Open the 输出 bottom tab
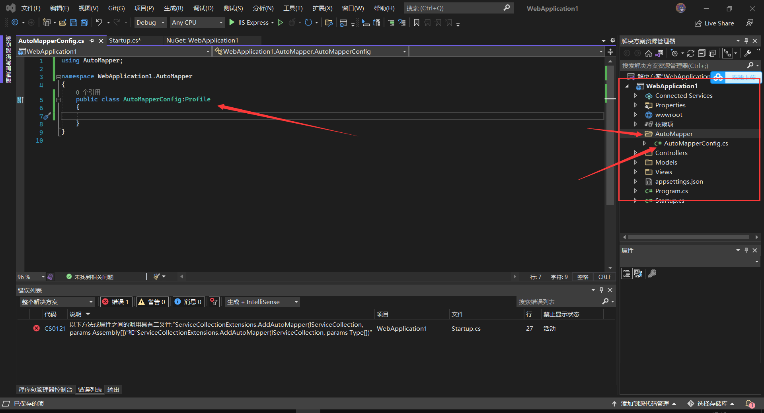764x413 pixels. (113, 390)
